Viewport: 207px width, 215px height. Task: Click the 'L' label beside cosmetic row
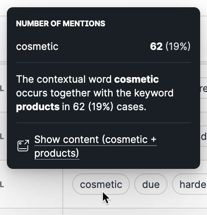(2, 185)
